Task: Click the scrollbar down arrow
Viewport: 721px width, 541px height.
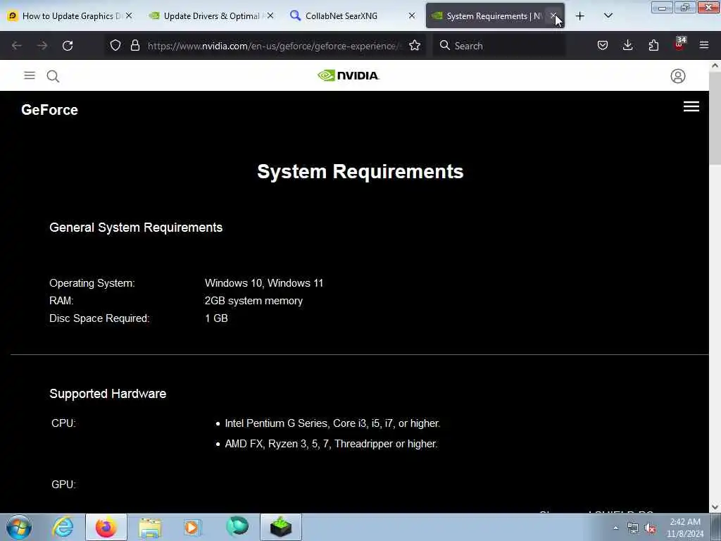Action: pyautogui.click(x=715, y=507)
